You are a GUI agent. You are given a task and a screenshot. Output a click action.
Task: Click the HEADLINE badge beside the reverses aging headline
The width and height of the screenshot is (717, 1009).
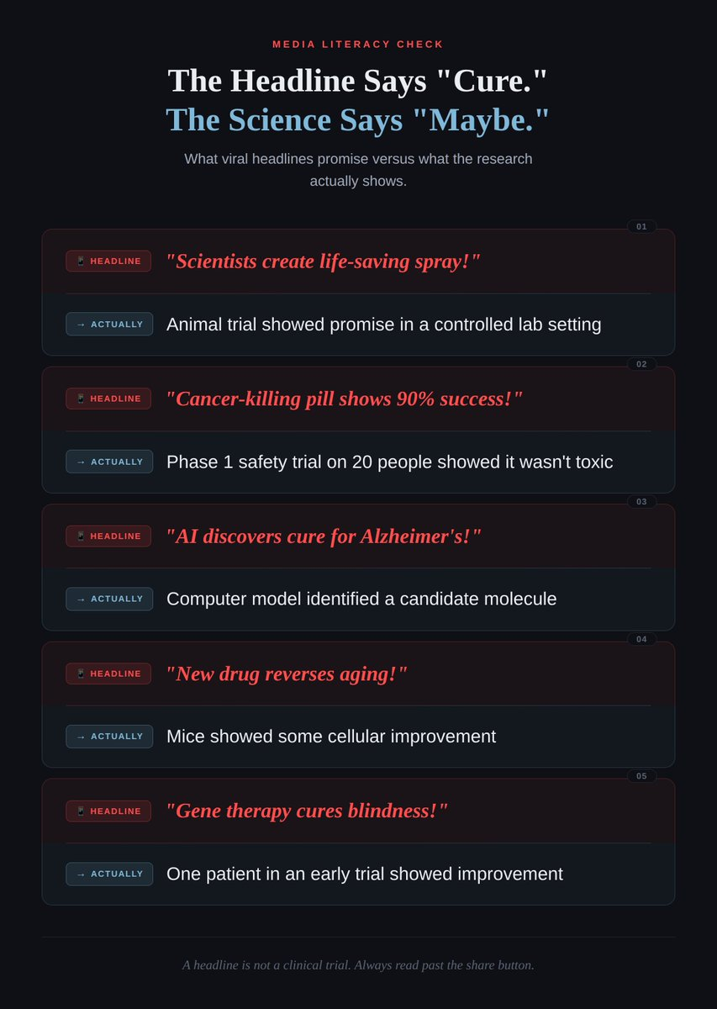pos(108,674)
